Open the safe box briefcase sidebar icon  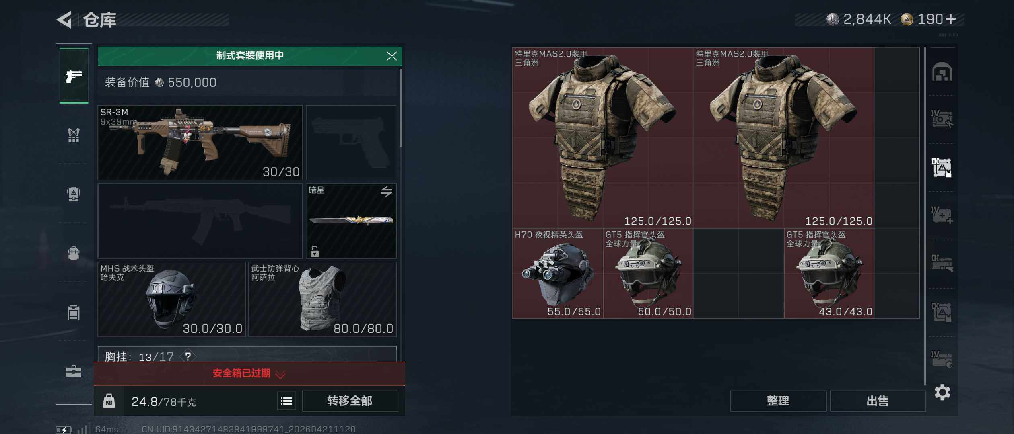coord(74,371)
